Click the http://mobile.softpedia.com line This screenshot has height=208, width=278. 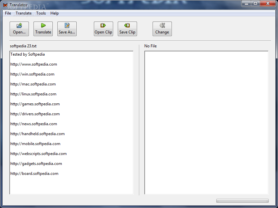coord(35,143)
